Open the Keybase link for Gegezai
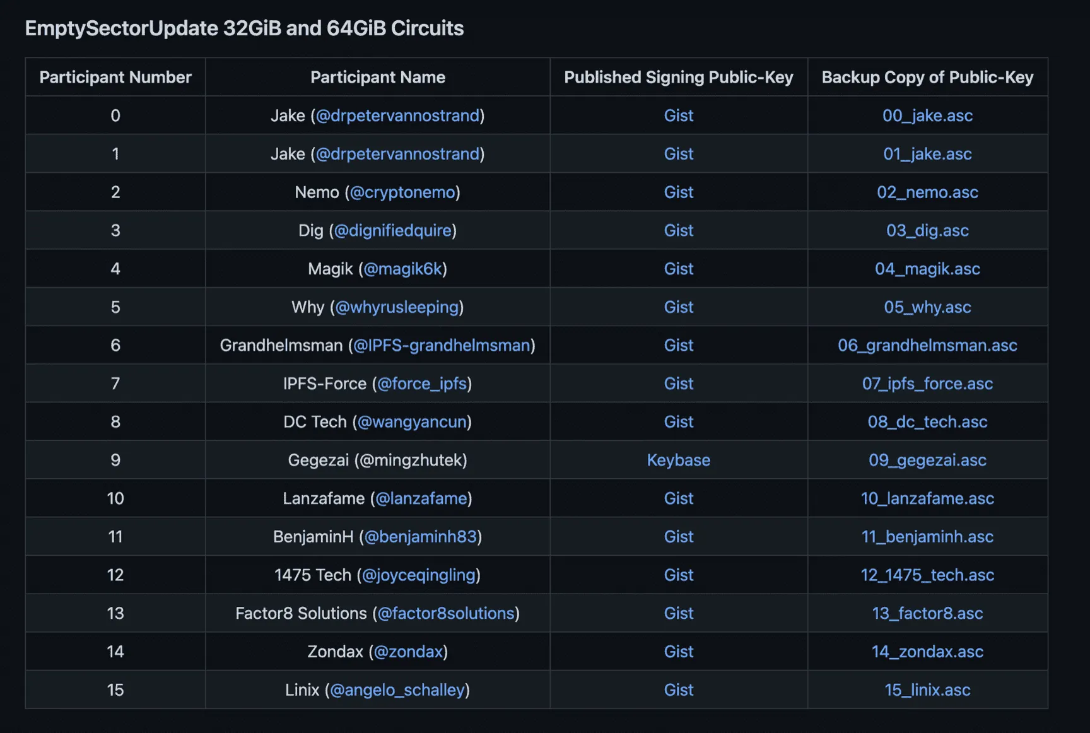 [678, 460]
